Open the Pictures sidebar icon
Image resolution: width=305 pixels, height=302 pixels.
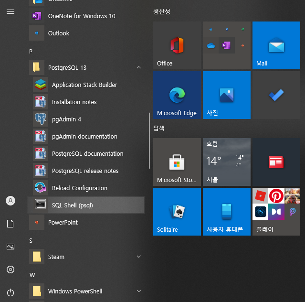[x=11, y=247]
